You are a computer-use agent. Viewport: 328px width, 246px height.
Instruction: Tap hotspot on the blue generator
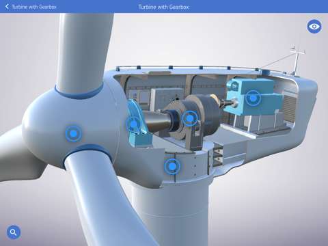(253, 98)
